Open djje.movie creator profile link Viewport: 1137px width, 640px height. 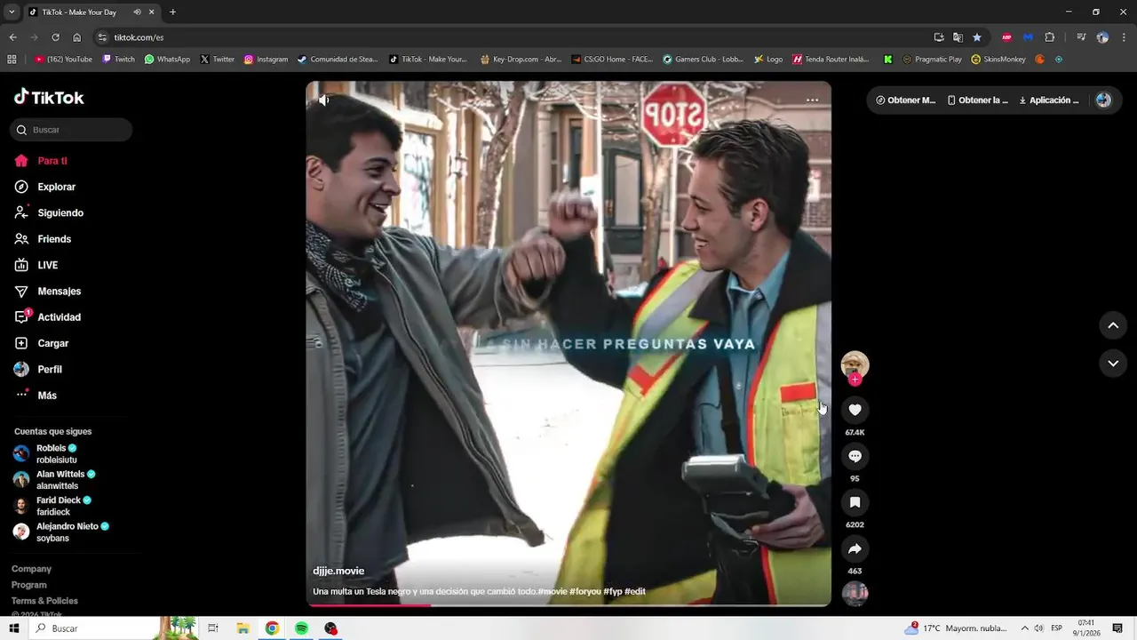pyautogui.click(x=338, y=571)
